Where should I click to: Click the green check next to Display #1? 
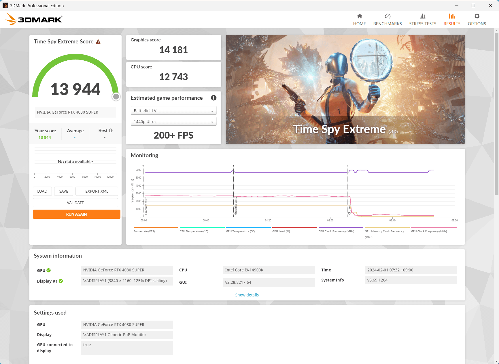61,281
